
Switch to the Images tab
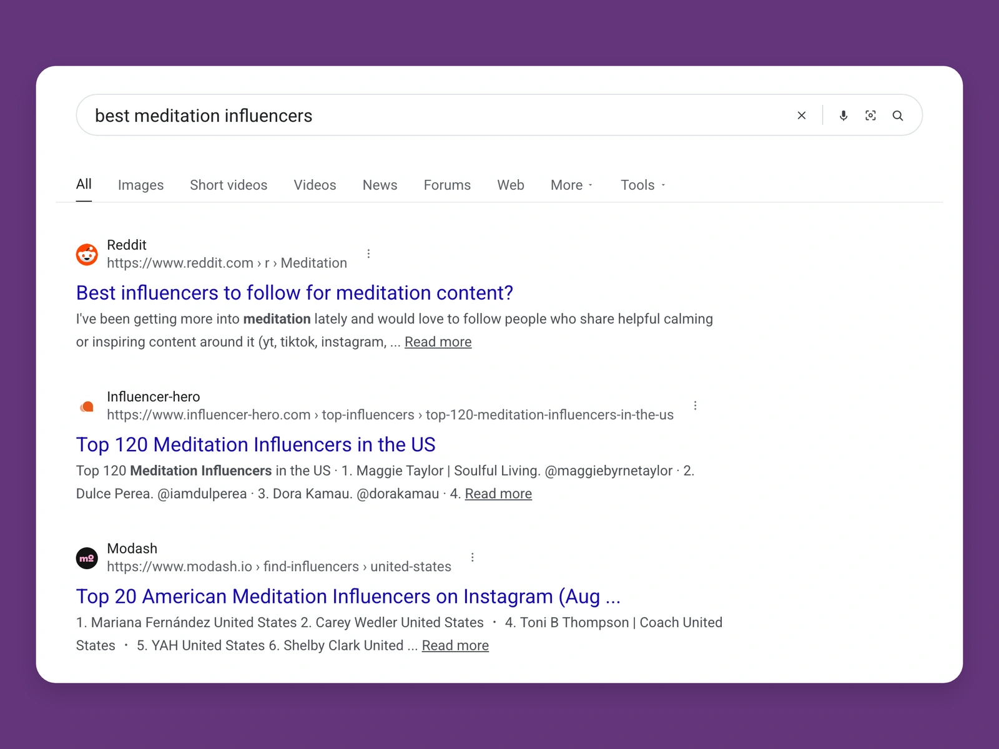140,185
